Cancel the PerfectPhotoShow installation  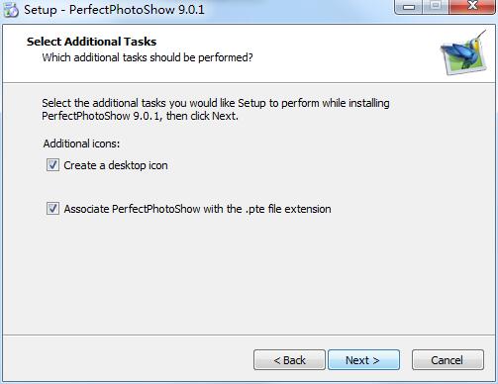(448, 360)
